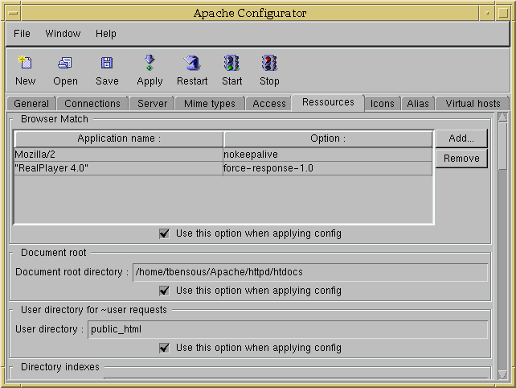Viewport: 516px width, 388px height.
Task: Toggle User directory use-option checkbox
Action: tap(164, 348)
